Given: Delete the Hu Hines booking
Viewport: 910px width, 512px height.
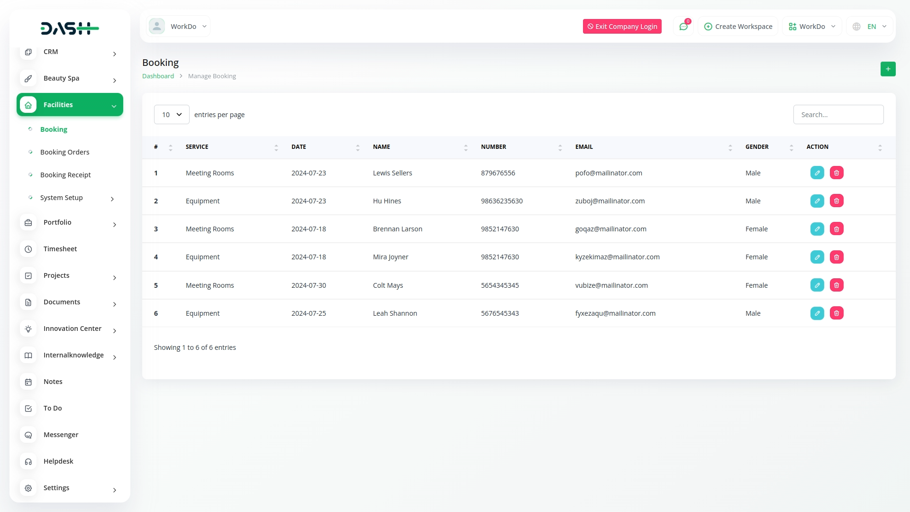Looking at the screenshot, I should pyautogui.click(x=837, y=201).
